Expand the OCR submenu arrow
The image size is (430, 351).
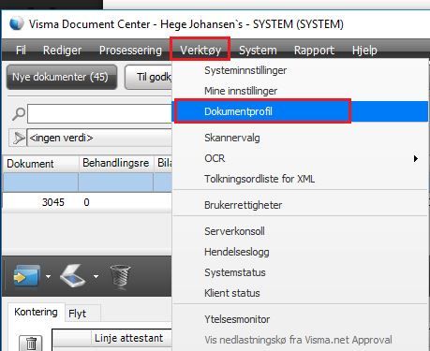pyautogui.click(x=415, y=158)
